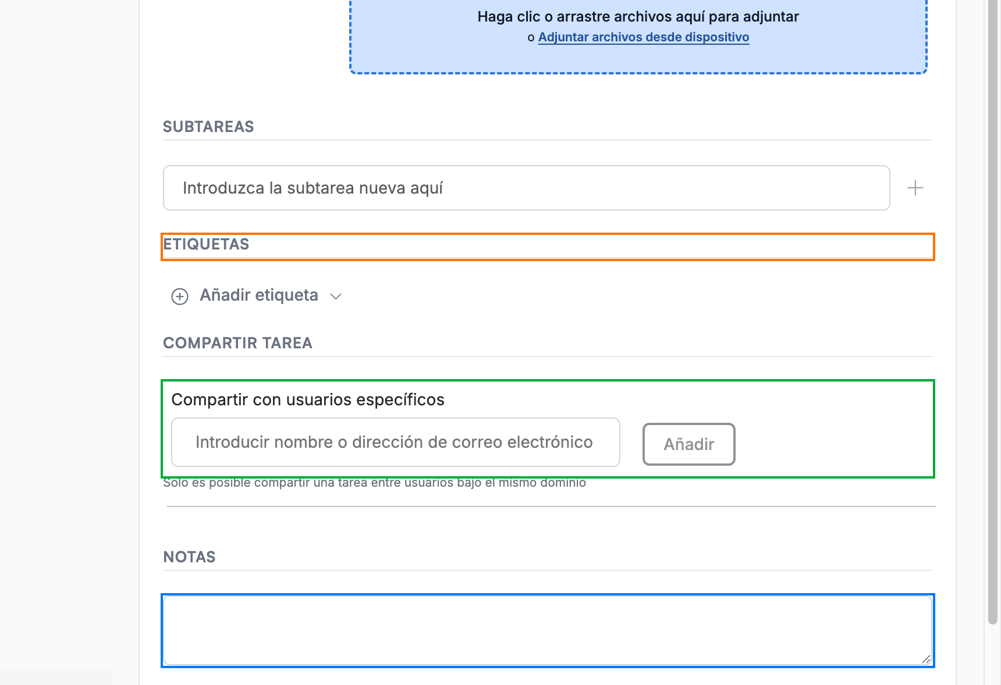Select the ETIQUETAS section heading
Viewport: 1001px width, 685px height.
pyautogui.click(x=206, y=244)
